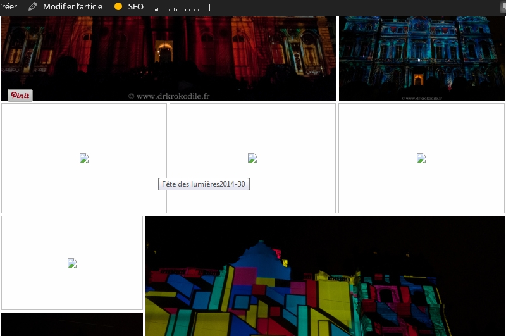Click the pencil icon beside Modifier l'article
Screen dimensions: 506x336
(33, 6)
